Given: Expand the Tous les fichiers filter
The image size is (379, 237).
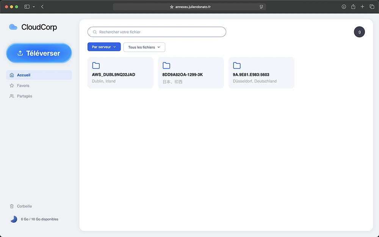Looking at the screenshot, I should click(x=144, y=47).
